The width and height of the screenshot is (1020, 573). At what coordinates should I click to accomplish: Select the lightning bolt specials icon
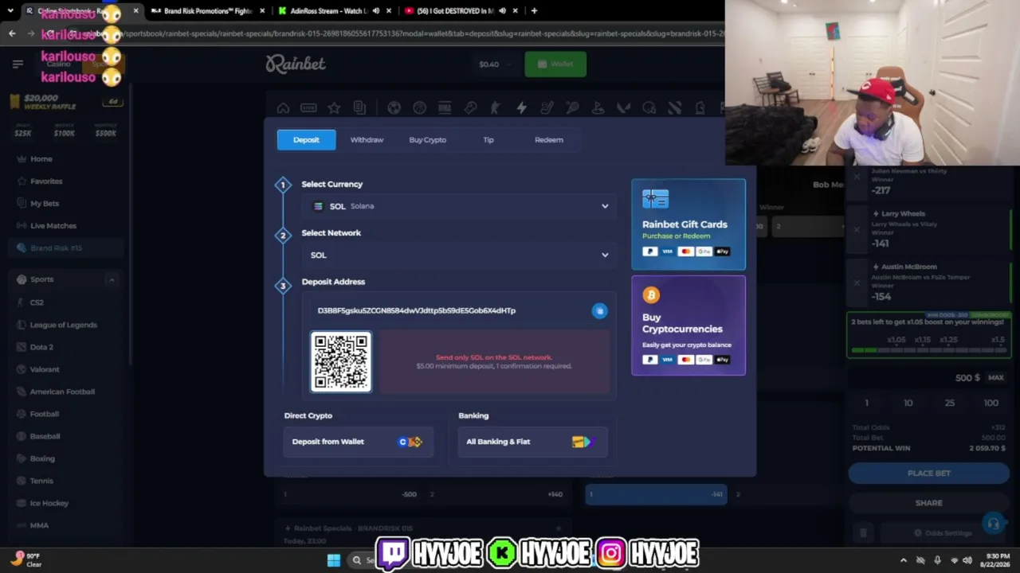coord(521,108)
